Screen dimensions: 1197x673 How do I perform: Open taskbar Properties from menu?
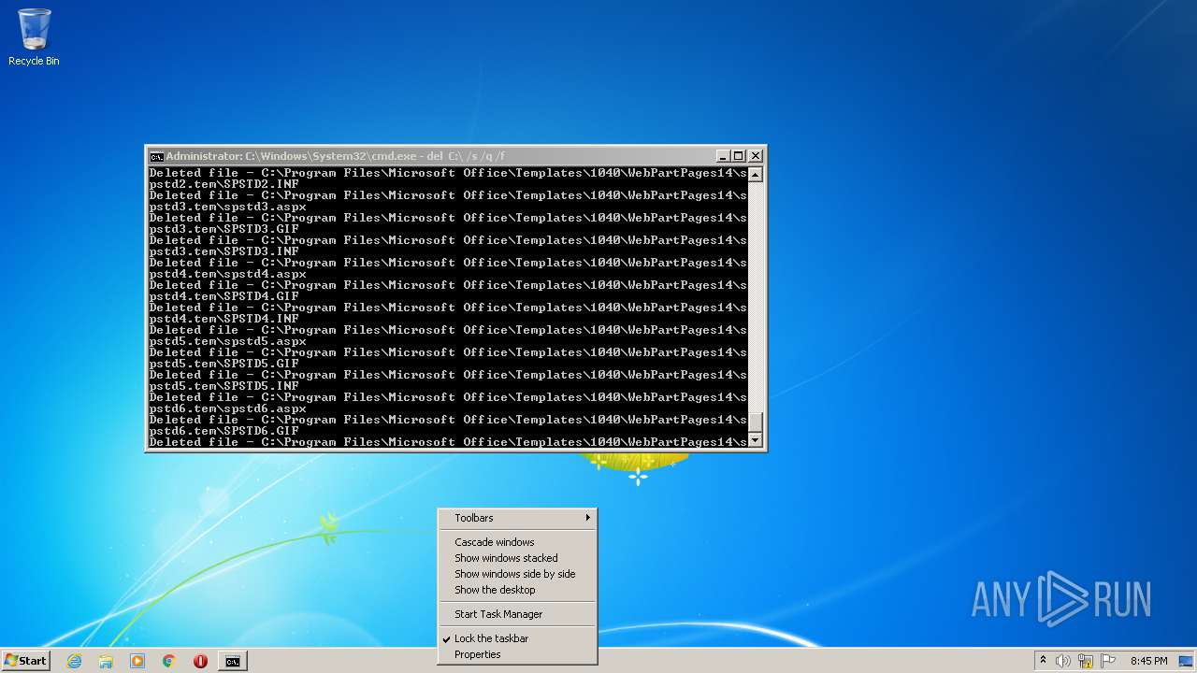point(517,654)
